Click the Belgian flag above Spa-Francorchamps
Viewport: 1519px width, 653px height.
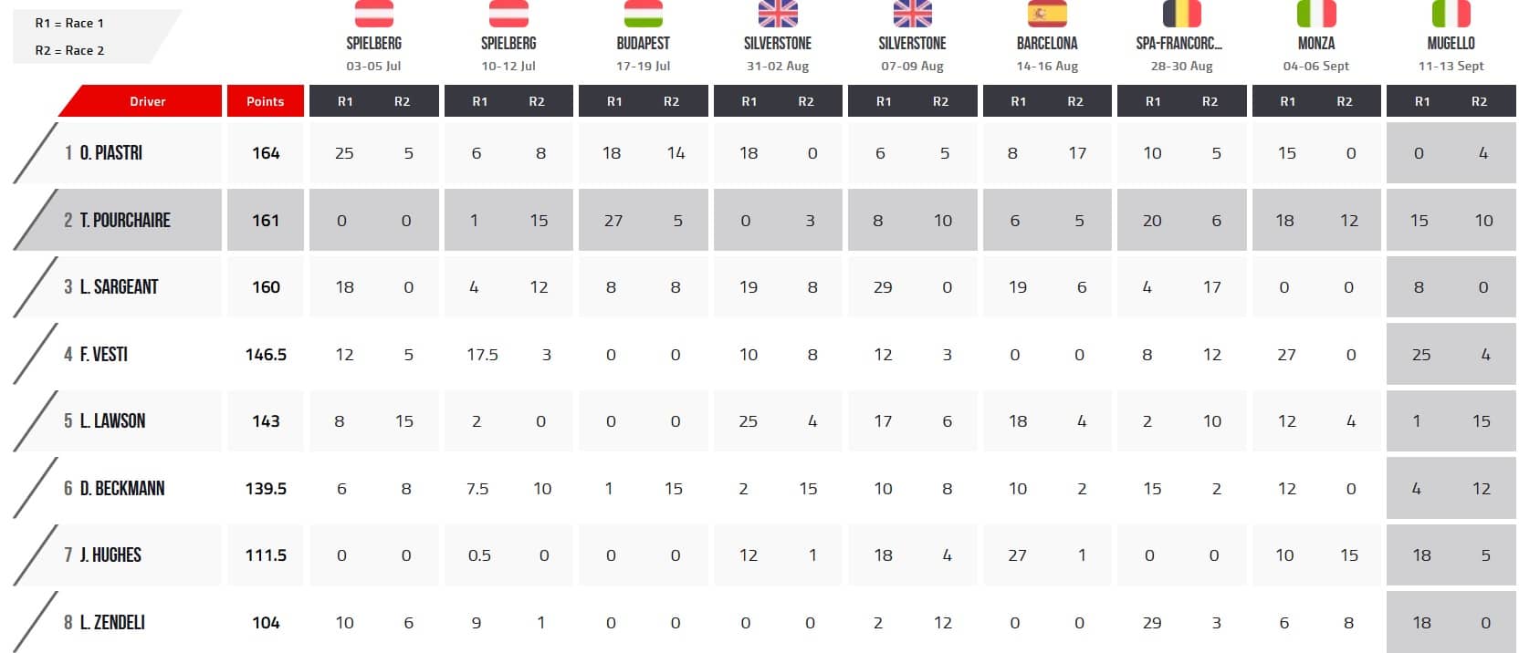pos(1181,14)
